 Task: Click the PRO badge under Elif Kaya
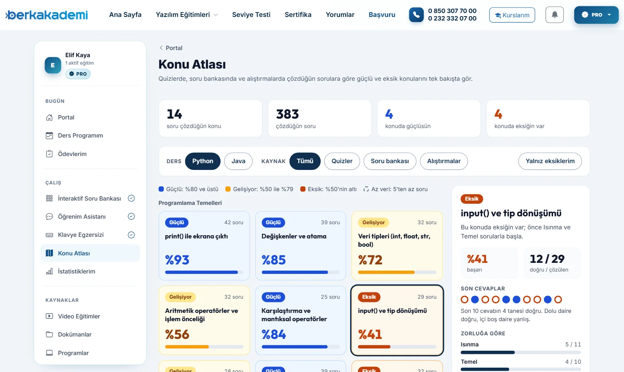tap(78, 74)
